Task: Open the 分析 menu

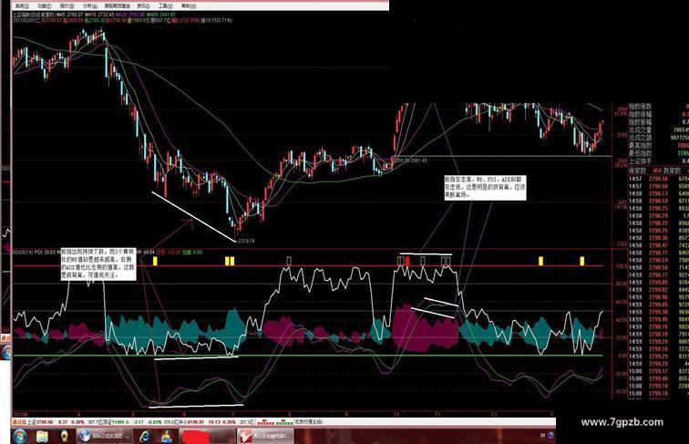Action: point(89,6)
